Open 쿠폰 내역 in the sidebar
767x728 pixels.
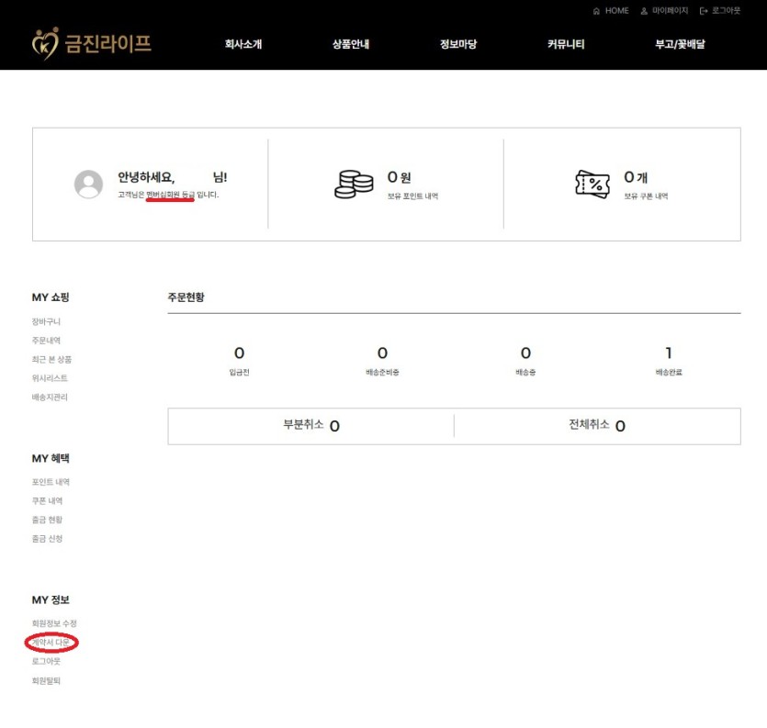[48, 501]
